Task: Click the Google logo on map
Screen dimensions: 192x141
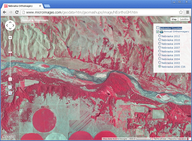Action: pos(8,137)
